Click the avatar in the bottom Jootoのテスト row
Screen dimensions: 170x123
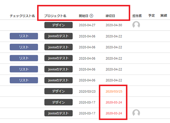point(136,113)
